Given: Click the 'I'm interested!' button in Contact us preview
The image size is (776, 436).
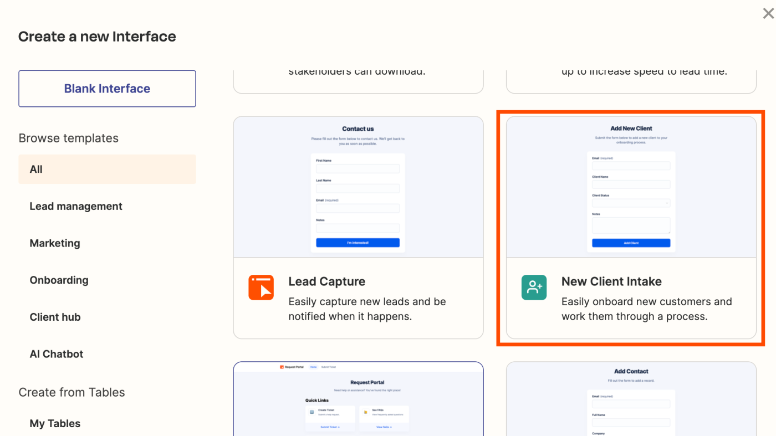Looking at the screenshot, I should [358, 243].
